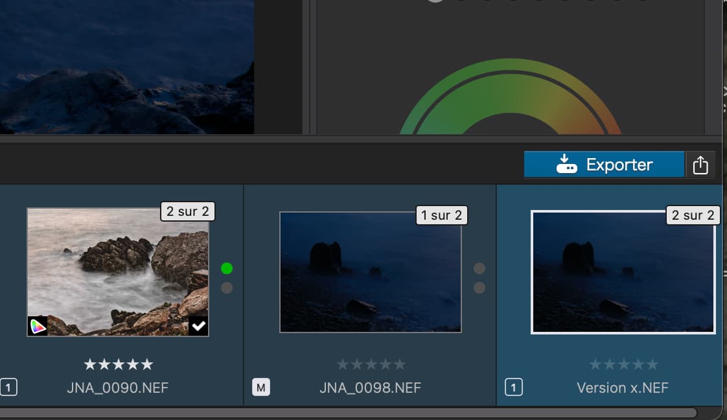Image resolution: width=727 pixels, height=420 pixels.
Task: Click the Exporter button
Action: coord(603,165)
